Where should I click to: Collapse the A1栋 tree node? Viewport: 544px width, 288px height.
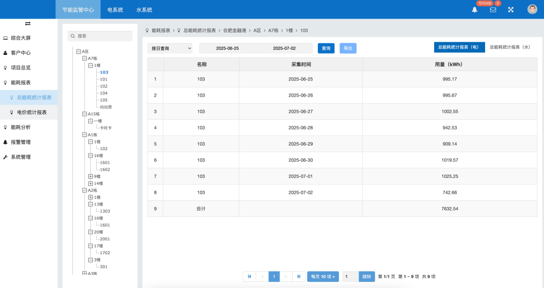[x=84, y=134]
